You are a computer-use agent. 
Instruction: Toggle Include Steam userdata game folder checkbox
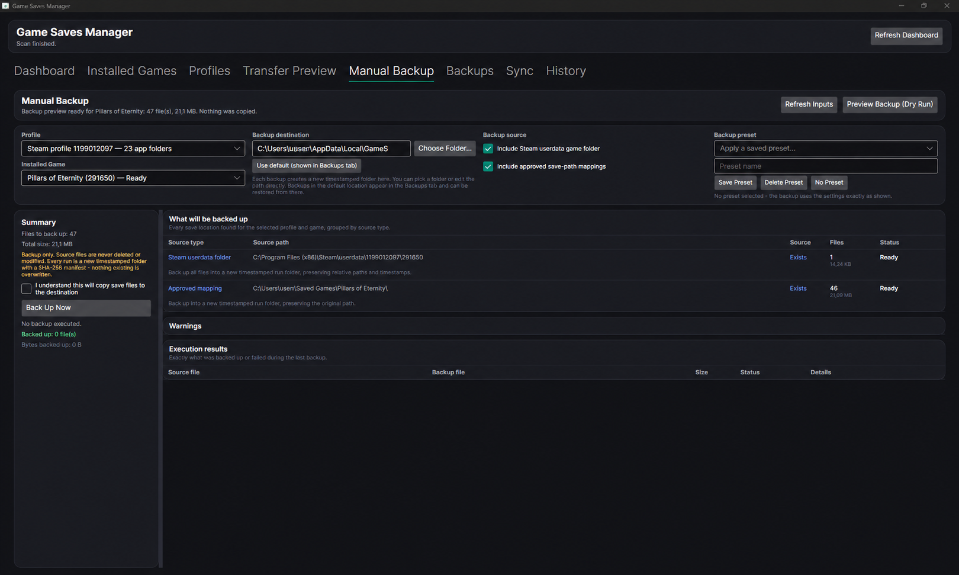pyautogui.click(x=488, y=149)
